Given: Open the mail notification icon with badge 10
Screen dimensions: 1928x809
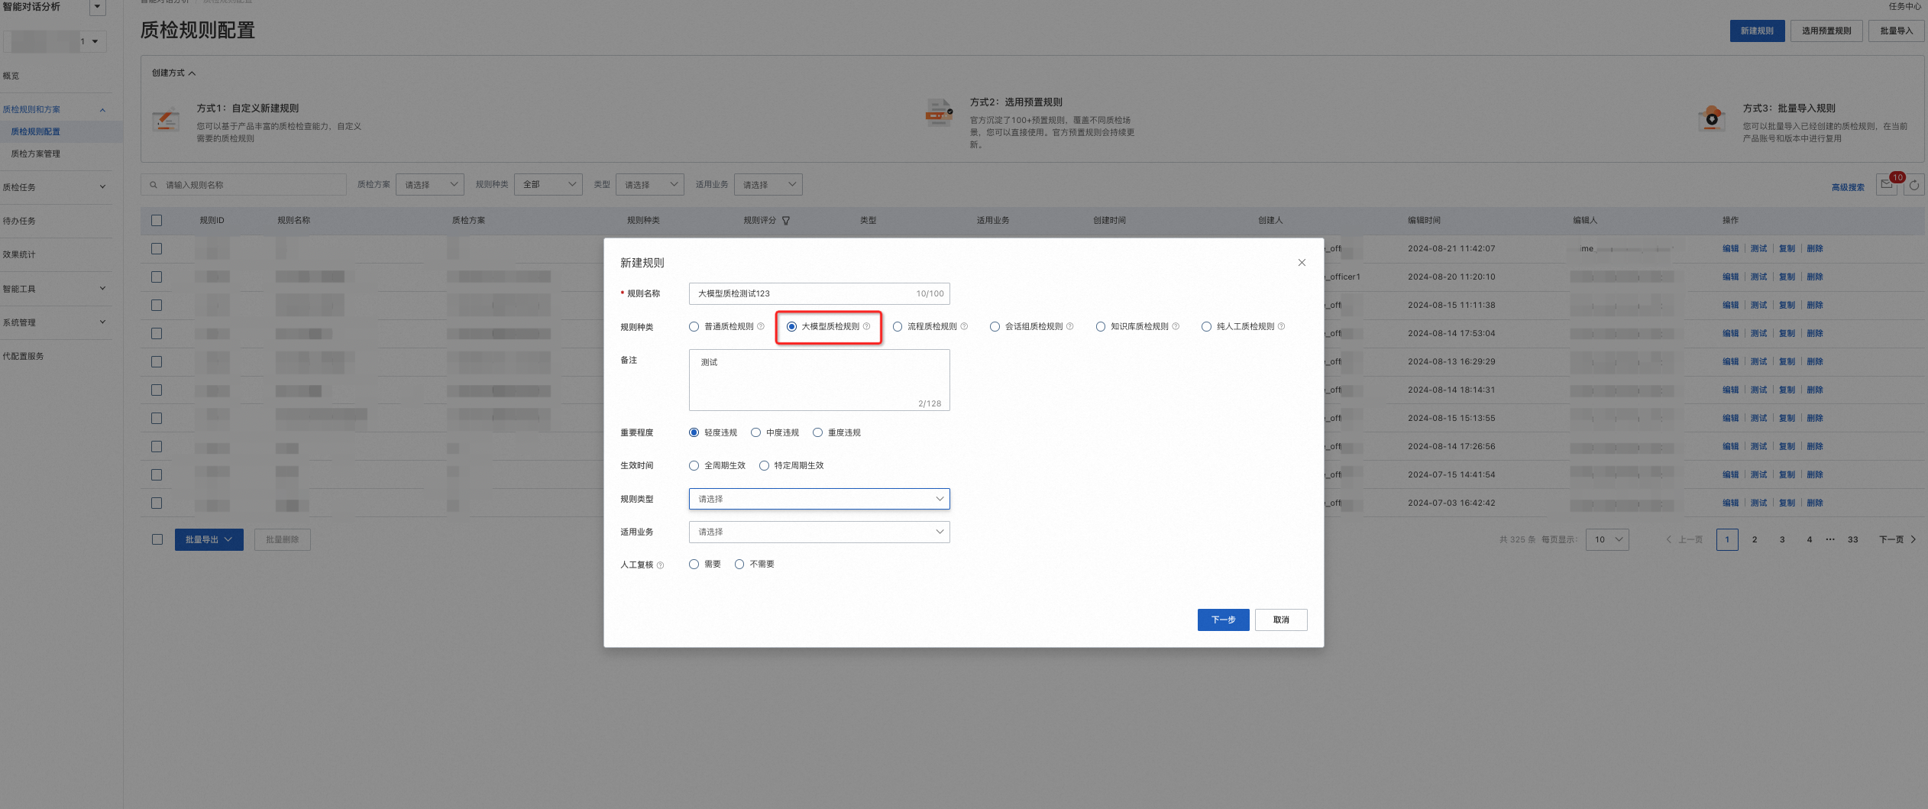Looking at the screenshot, I should click(x=1887, y=184).
